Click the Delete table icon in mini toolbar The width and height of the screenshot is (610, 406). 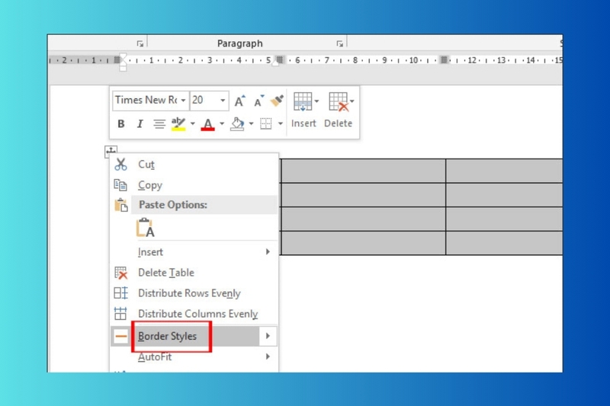pos(339,102)
